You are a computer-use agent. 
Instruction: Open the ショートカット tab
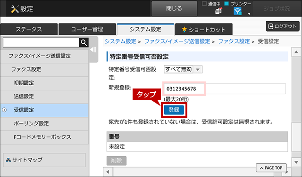pos(204,29)
